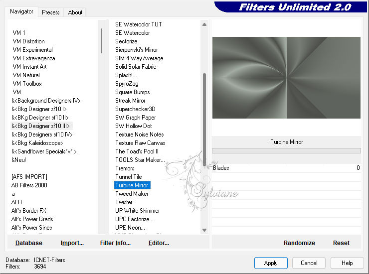Click the Turbine Mirror preview image
This screenshot has width=369, height=274.
coord(286,78)
